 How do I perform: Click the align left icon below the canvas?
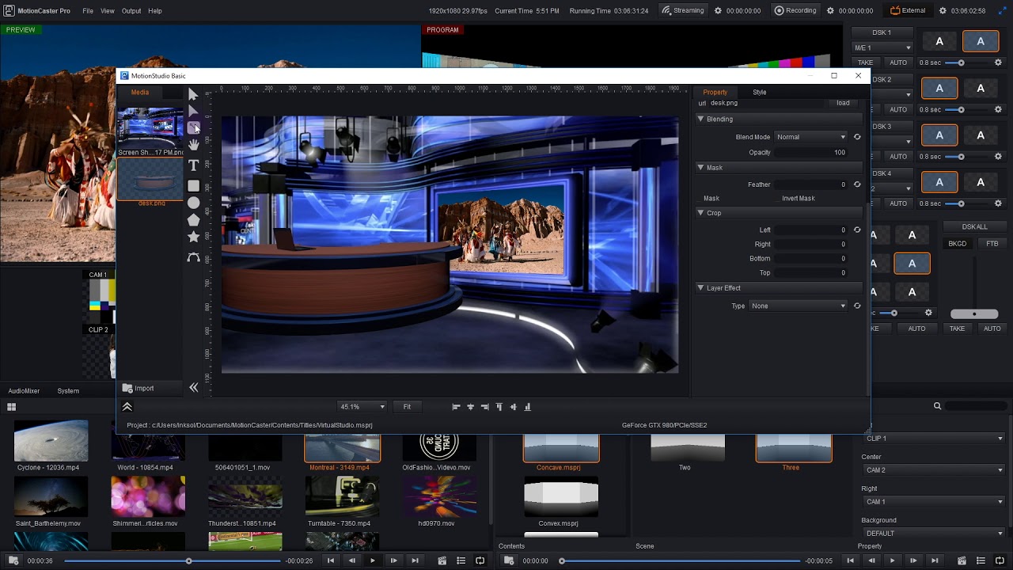tap(456, 406)
